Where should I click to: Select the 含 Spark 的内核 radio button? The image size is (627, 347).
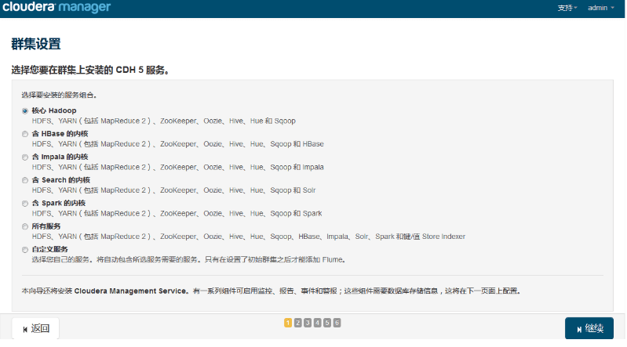[25, 203]
